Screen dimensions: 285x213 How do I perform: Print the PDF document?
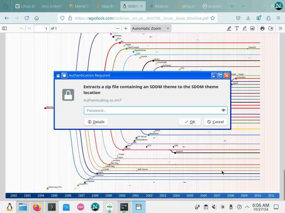pyautogui.click(x=262, y=29)
